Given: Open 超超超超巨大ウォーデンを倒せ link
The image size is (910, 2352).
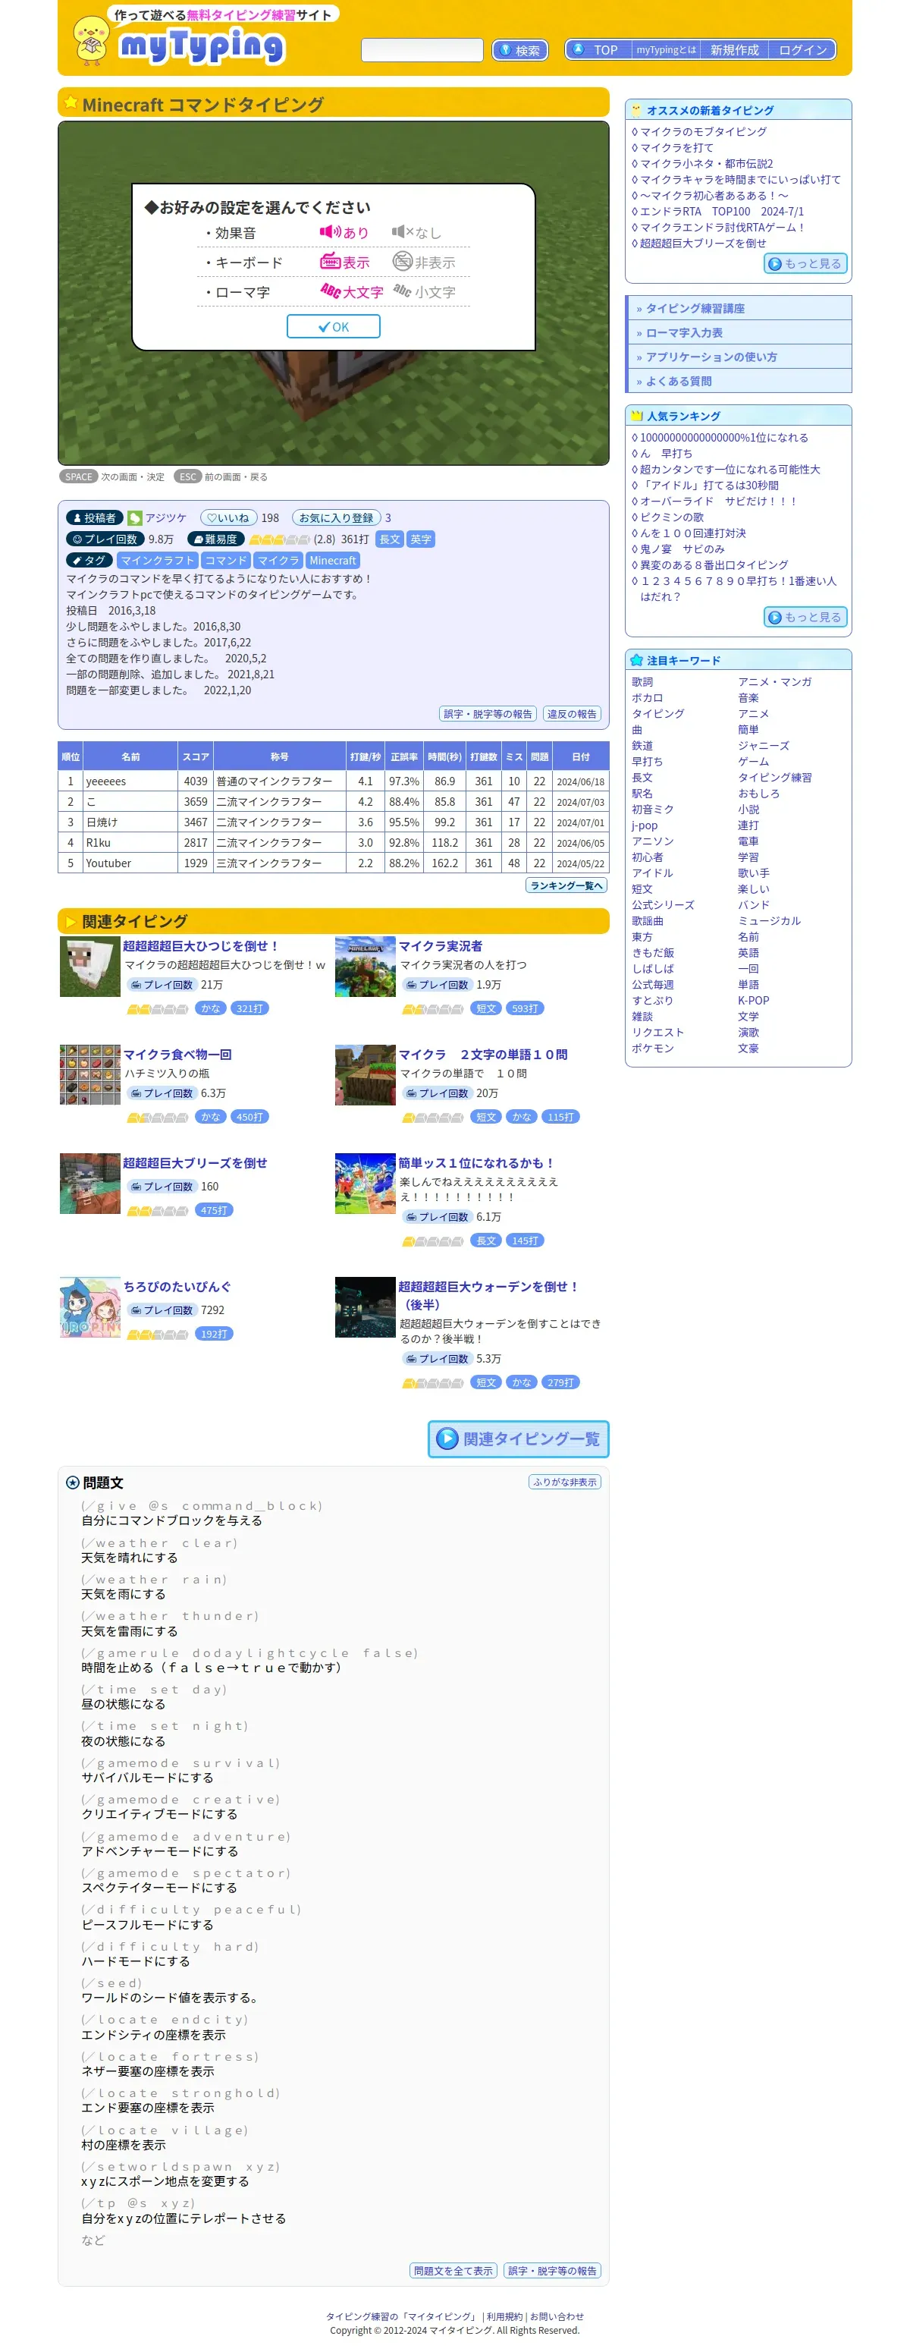Looking at the screenshot, I should 488,1294.
